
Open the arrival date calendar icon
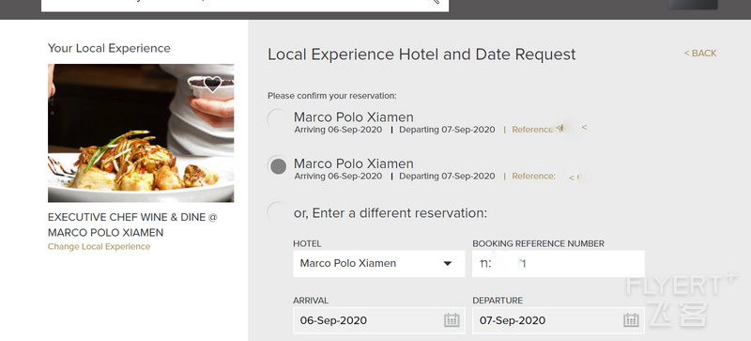(452, 320)
